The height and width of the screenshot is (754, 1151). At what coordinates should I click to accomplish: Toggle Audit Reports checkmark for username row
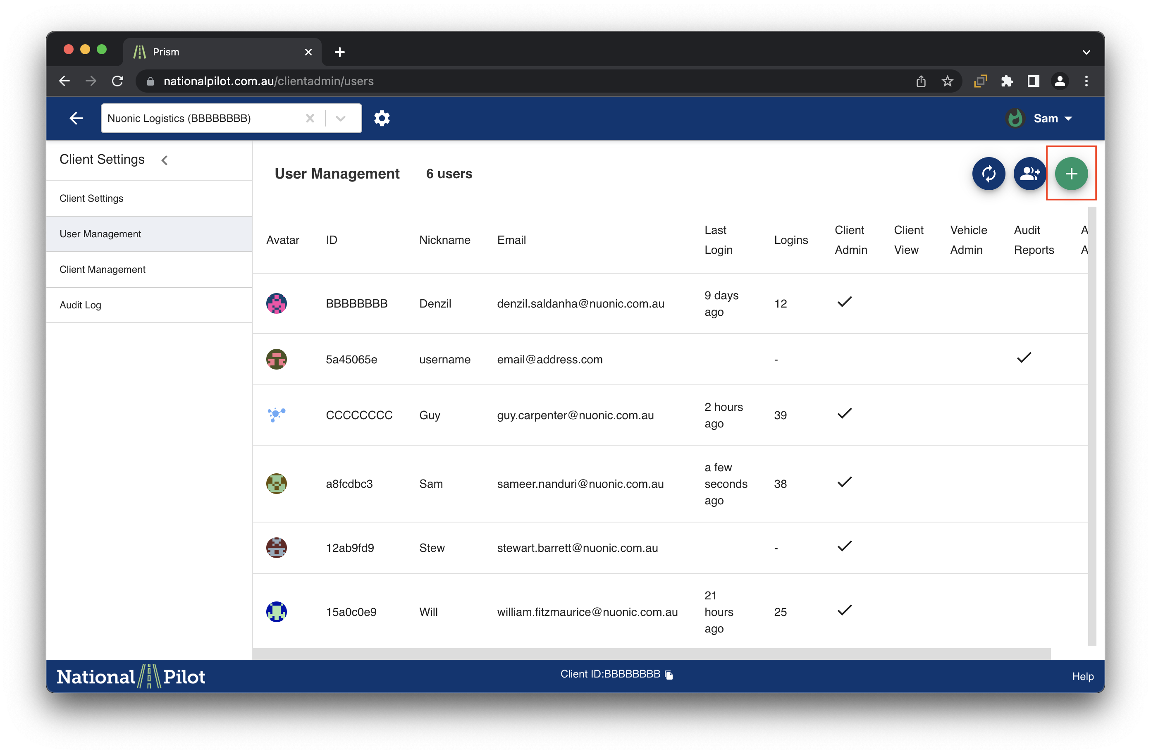[1023, 358]
